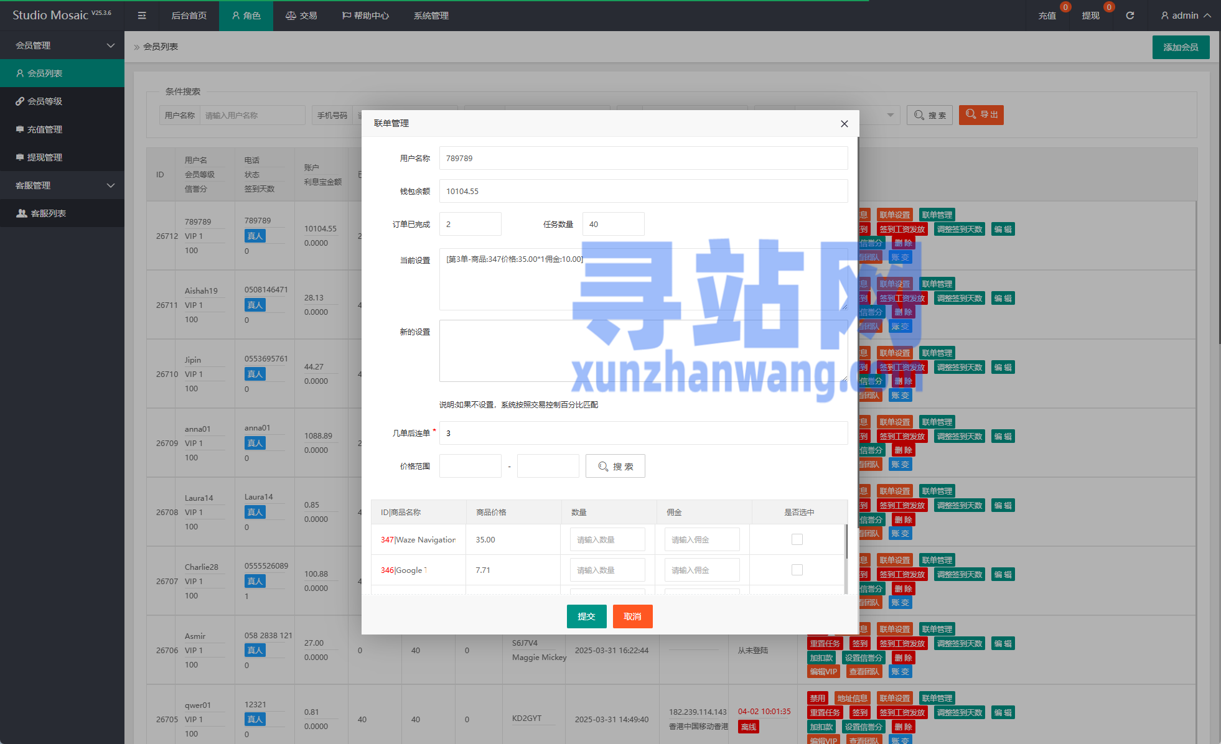This screenshot has width=1221, height=744.
Task: Open 提现管理 in the sidebar
Action: (x=62, y=157)
